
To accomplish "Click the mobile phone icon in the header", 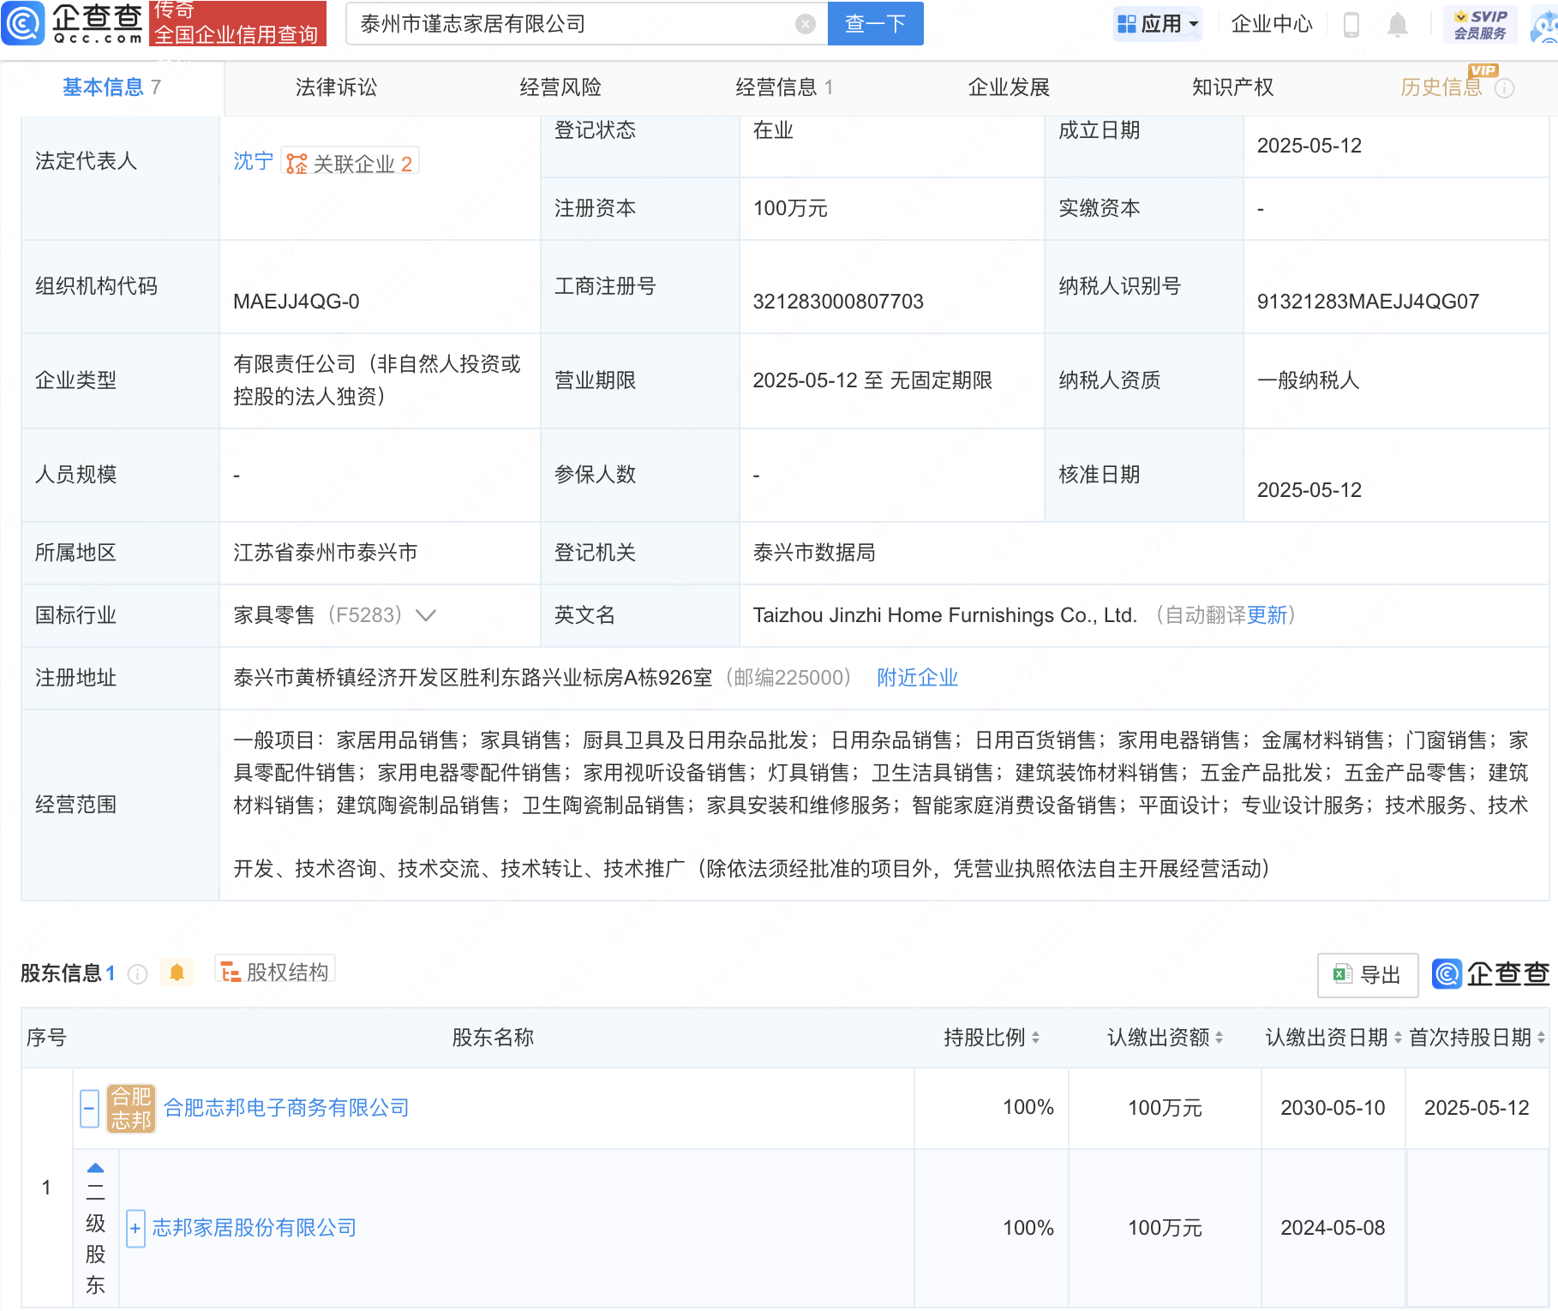I will pos(1351,25).
